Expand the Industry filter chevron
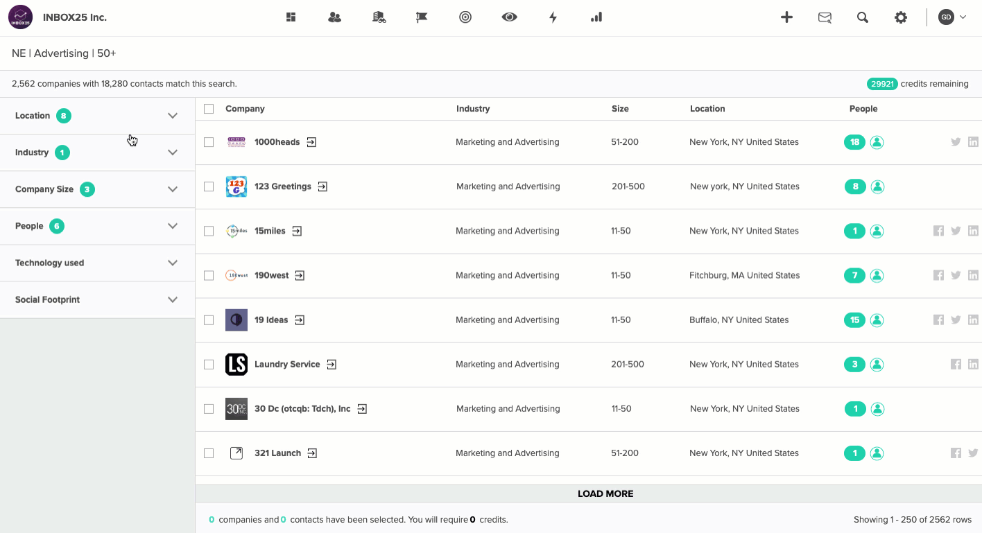 [173, 152]
